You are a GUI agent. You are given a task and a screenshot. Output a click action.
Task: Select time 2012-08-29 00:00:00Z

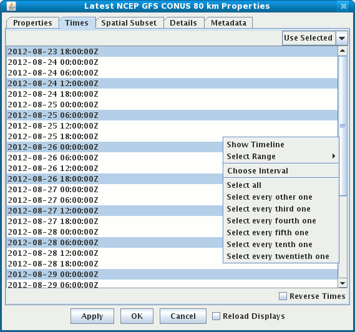pos(172,275)
